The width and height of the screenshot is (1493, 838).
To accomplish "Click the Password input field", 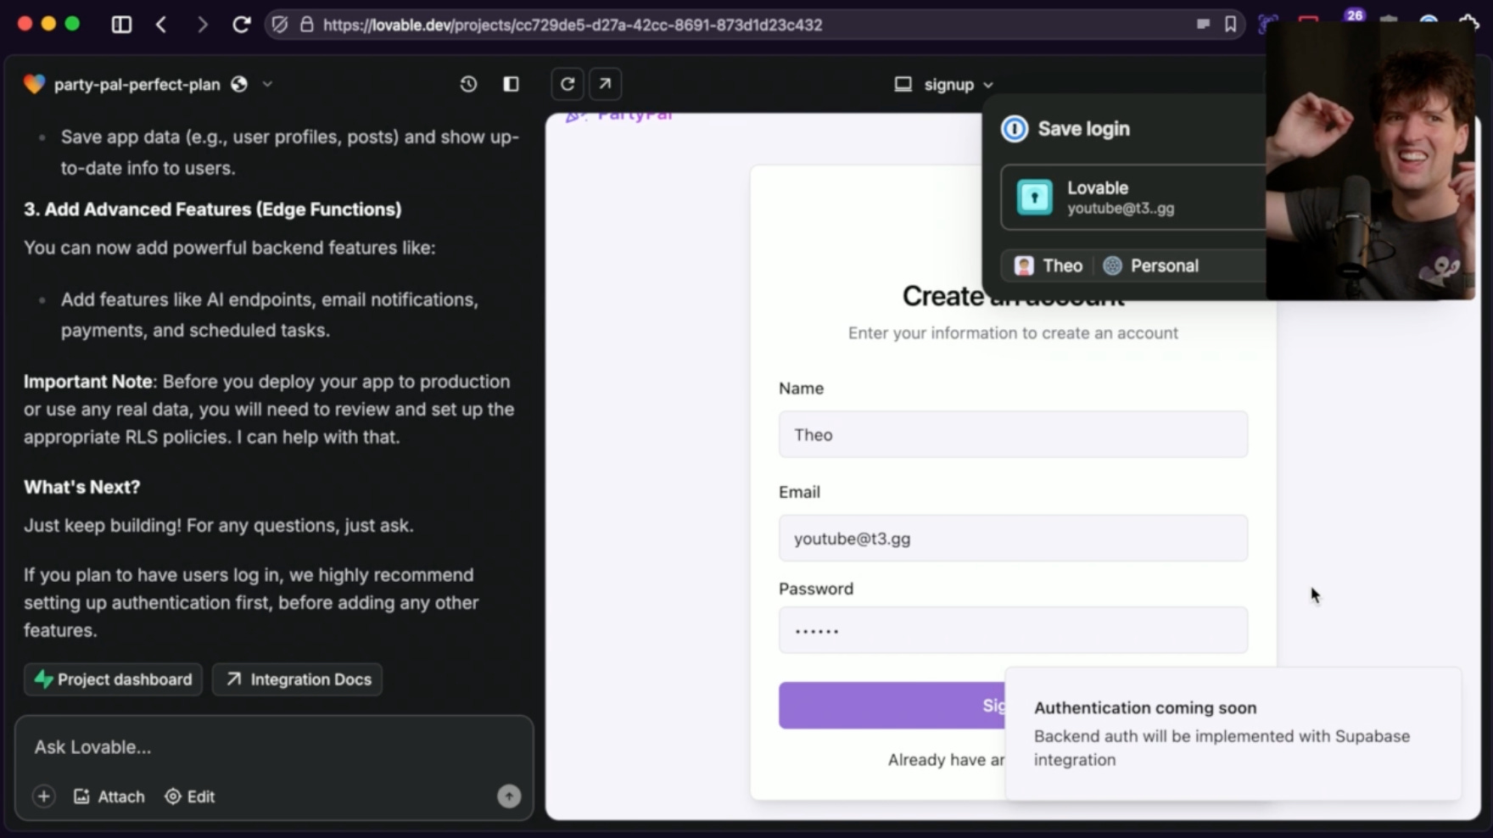I will click(x=1013, y=630).
